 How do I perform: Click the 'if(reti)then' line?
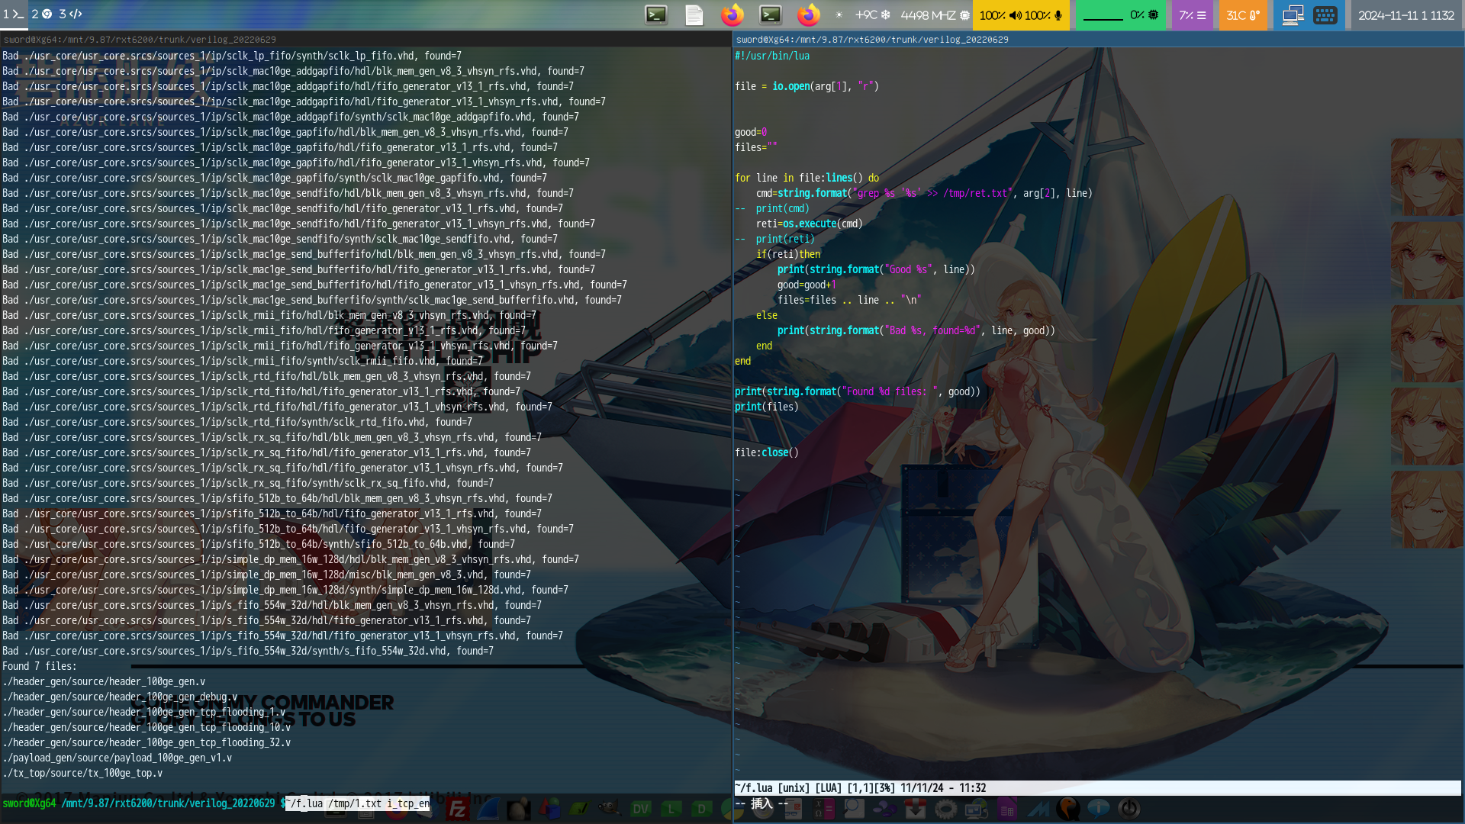click(788, 254)
